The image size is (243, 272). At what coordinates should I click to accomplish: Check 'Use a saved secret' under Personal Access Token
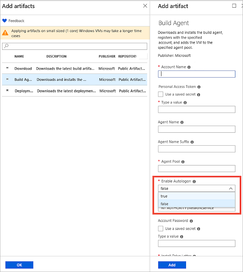tap(160, 94)
